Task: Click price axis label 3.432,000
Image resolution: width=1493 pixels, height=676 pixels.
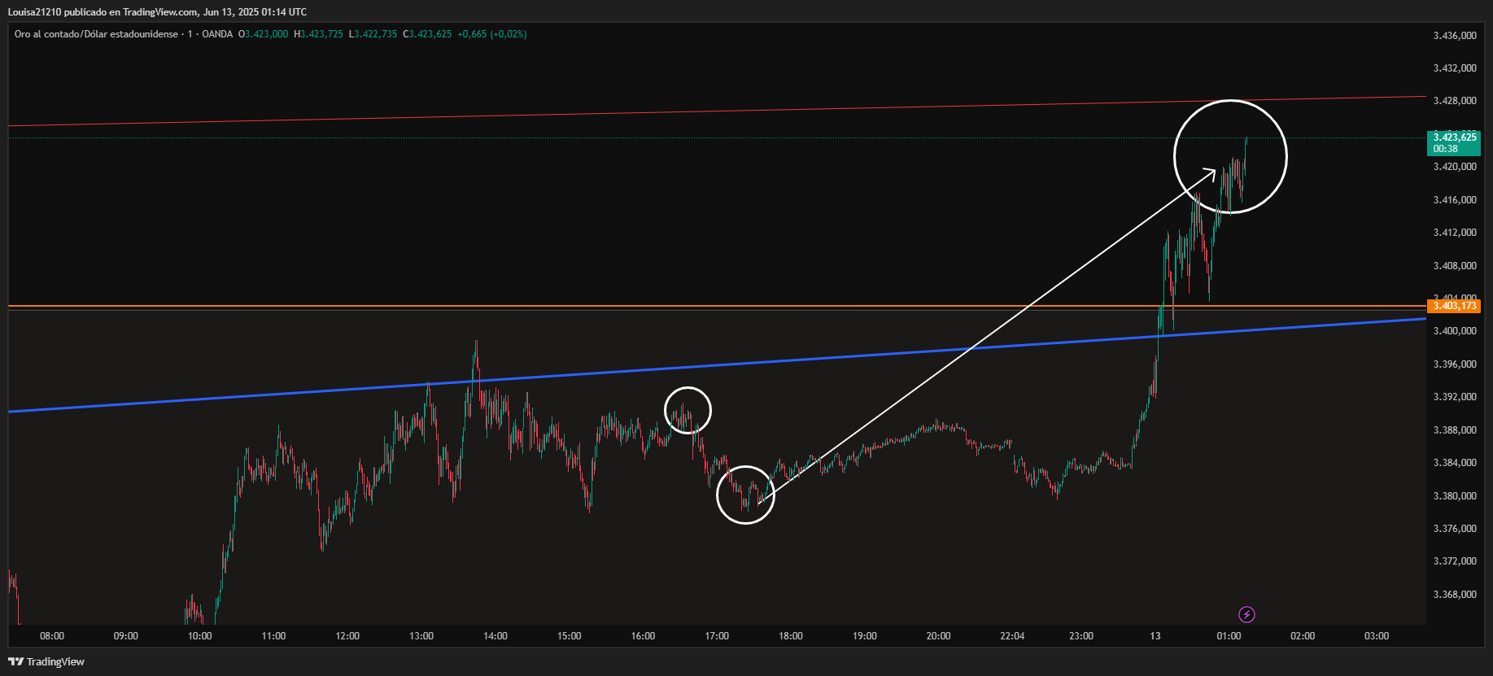Action: [1455, 68]
